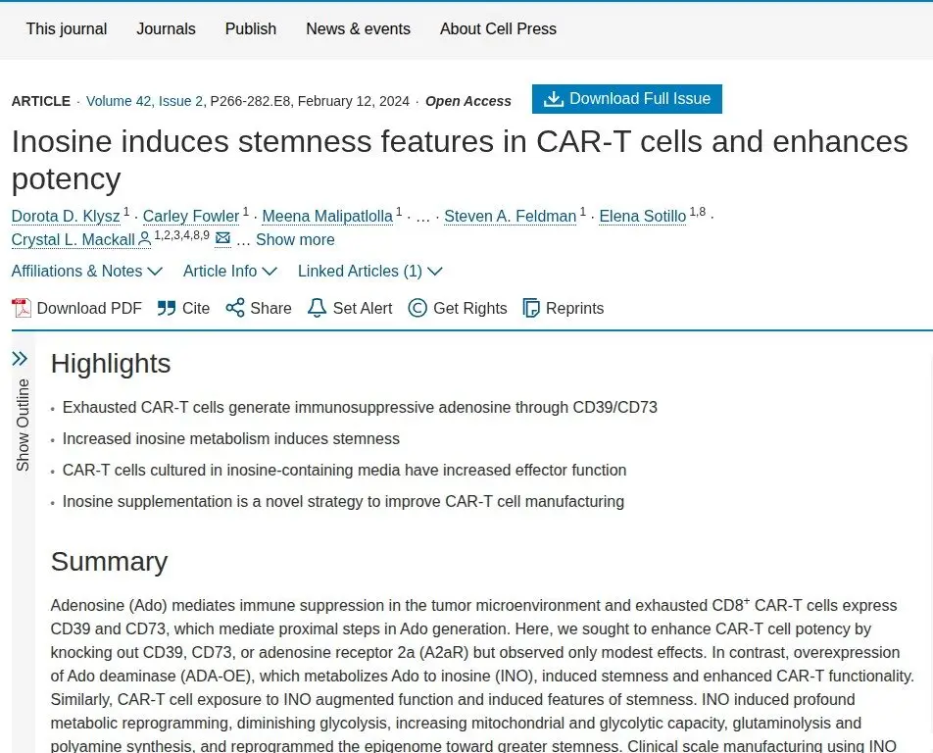
Task: Open the Article Info dropdown
Action: tap(229, 271)
